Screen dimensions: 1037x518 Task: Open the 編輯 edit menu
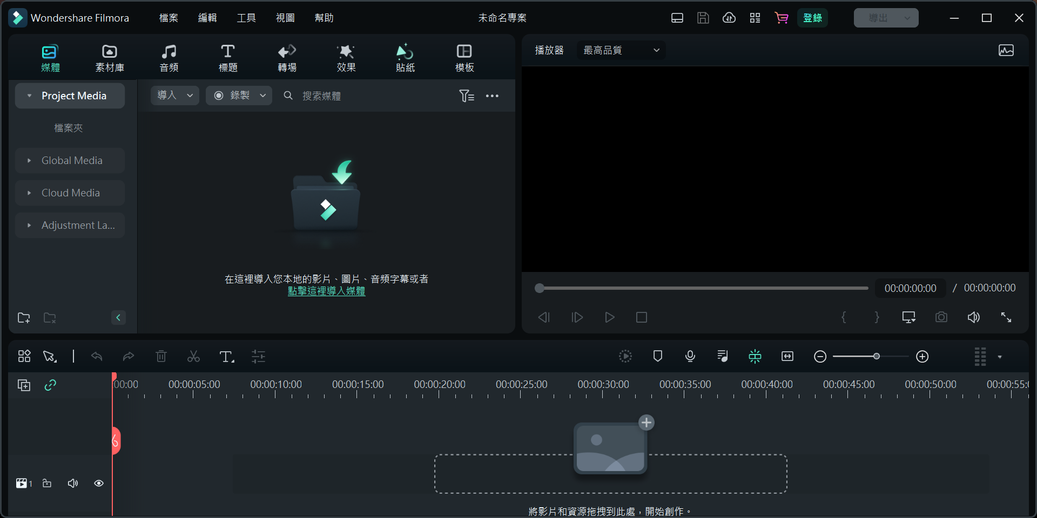[207, 18]
